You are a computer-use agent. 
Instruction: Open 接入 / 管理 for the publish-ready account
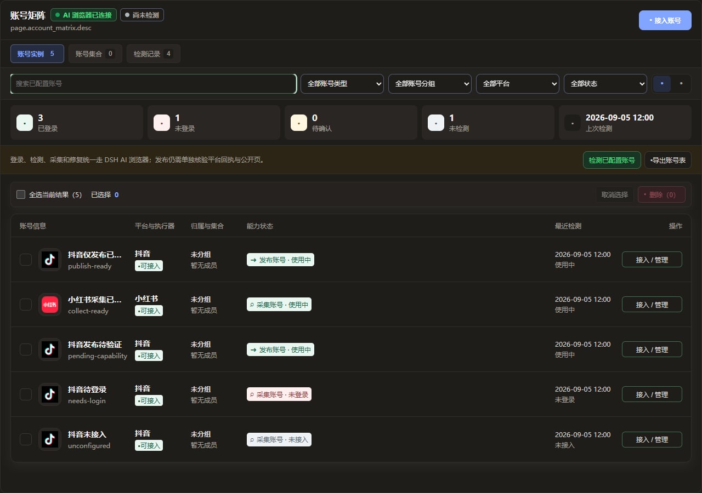pyautogui.click(x=652, y=260)
